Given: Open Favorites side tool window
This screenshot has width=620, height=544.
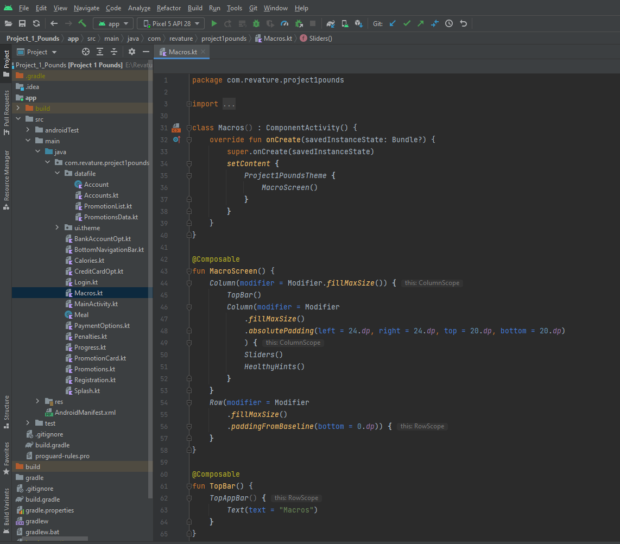Looking at the screenshot, I should 7,459.
